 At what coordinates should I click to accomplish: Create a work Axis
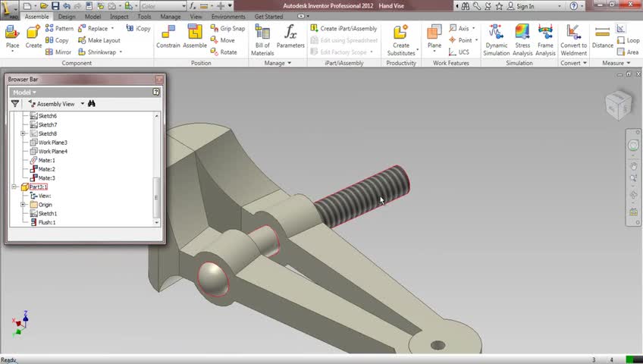pos(460,28)
